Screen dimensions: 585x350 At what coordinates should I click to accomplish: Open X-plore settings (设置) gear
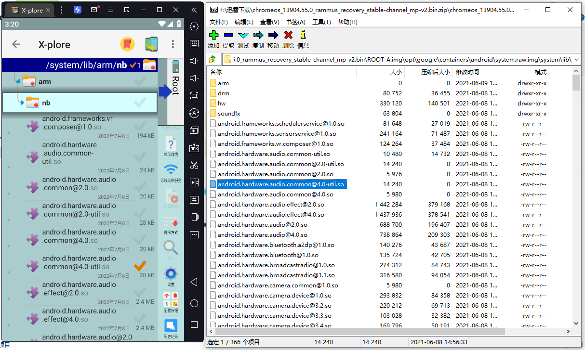[171, 277]
